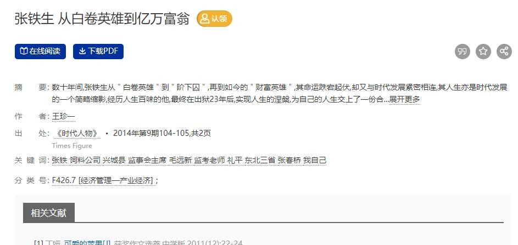
Task: Select keyword 东北三省
Action: (260, 160)
